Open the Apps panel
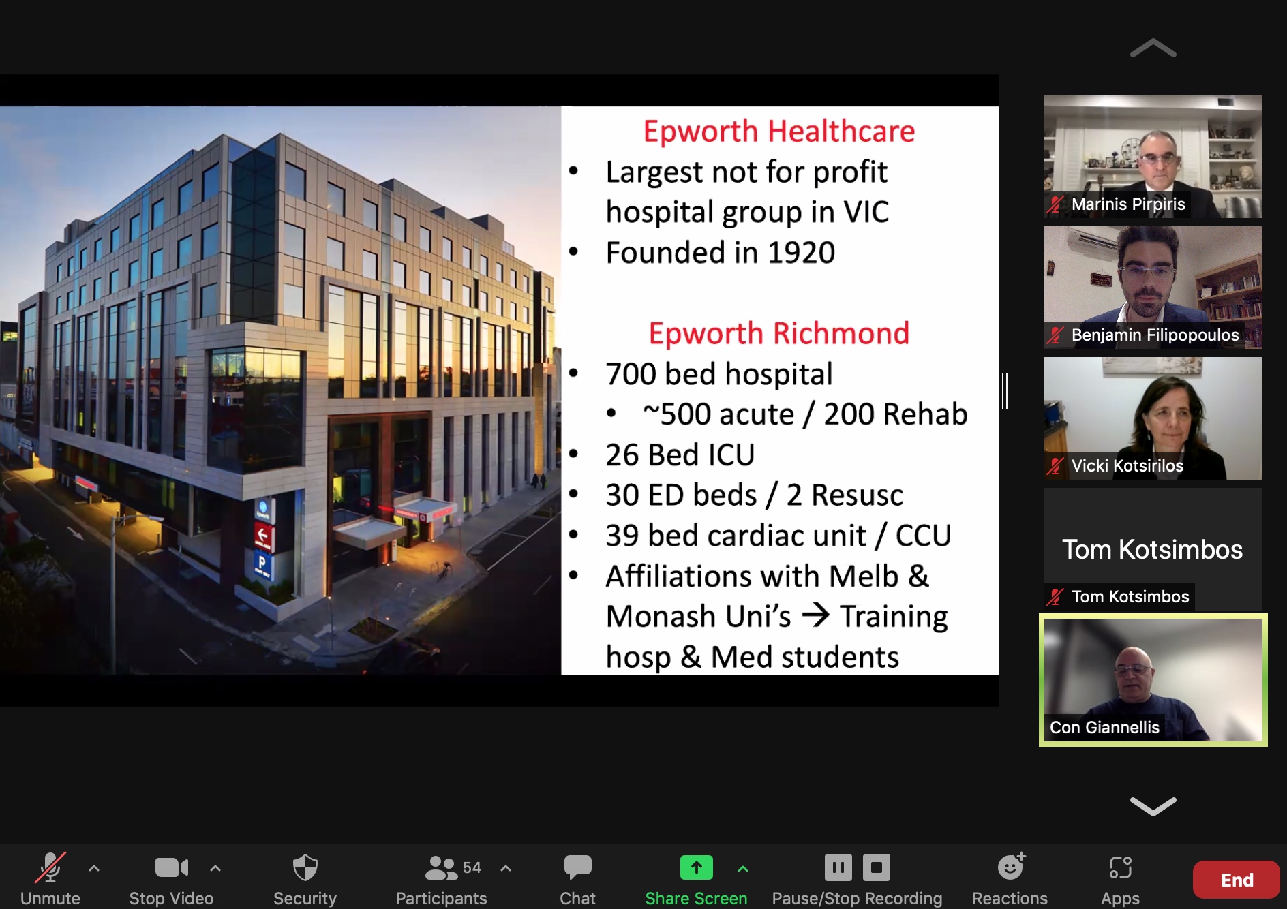This screenshot has width=1287, height=909. pyautogui.click(x=1120, y=868)
